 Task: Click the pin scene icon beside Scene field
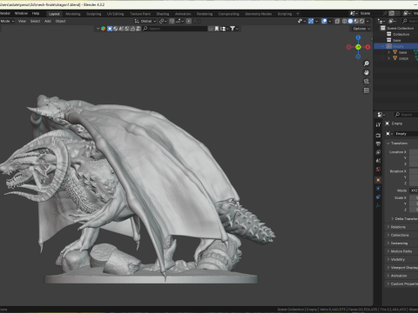pos(385,13)
